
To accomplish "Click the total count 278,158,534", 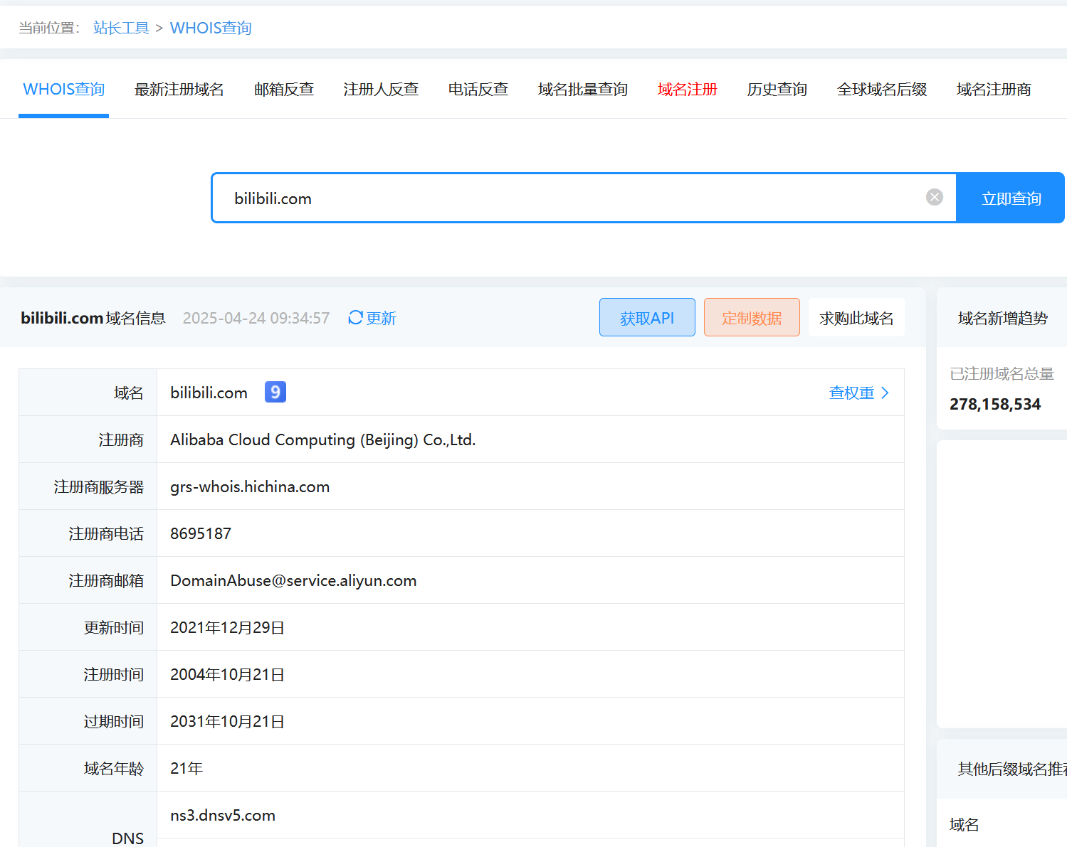I will coord(995,404).
